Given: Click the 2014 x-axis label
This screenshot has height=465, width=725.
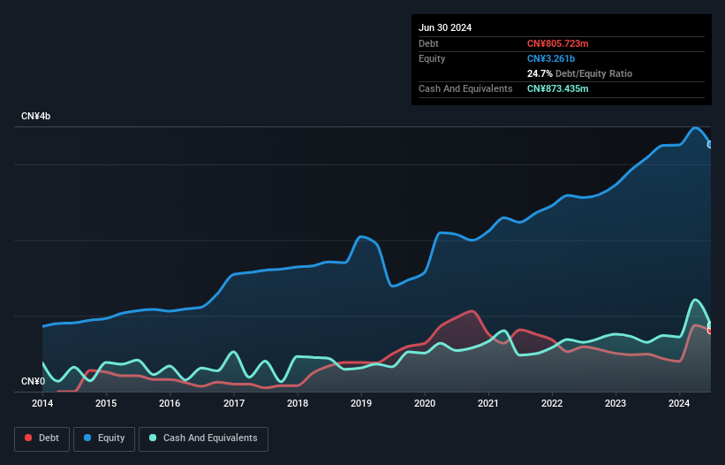Looking at the screenshot, I should tap(42, 403).
